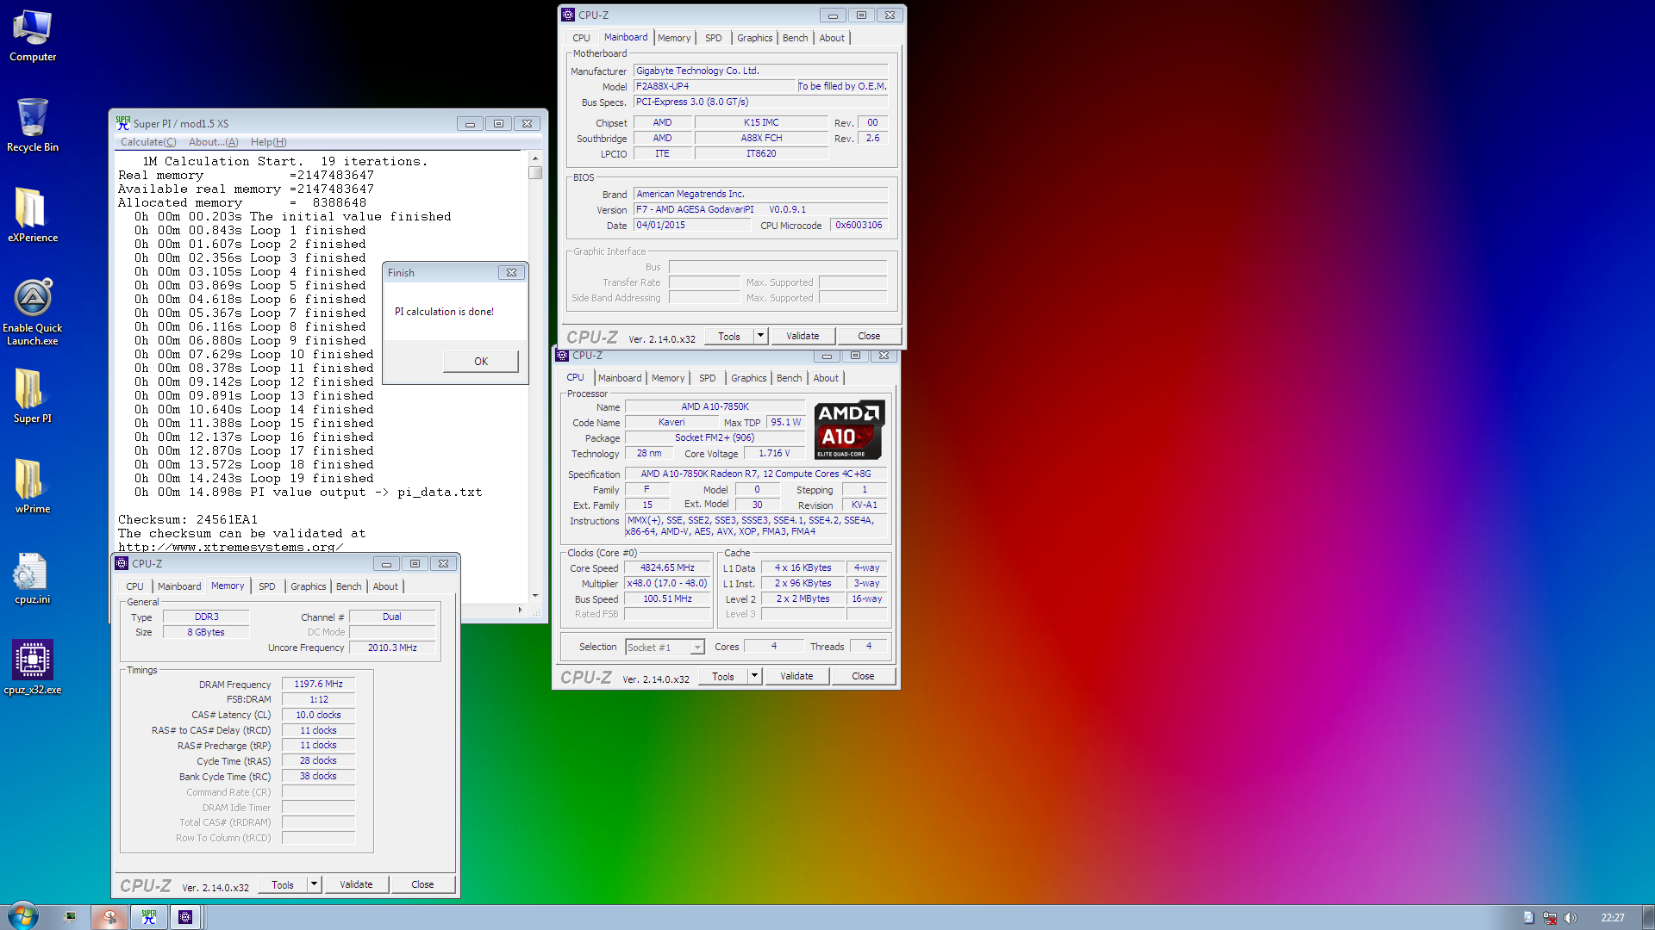The image size is (1655, 930).
Task: Click 'PI calculation is done!' message text
Action: pyautogui.click(x=444, y=312)
